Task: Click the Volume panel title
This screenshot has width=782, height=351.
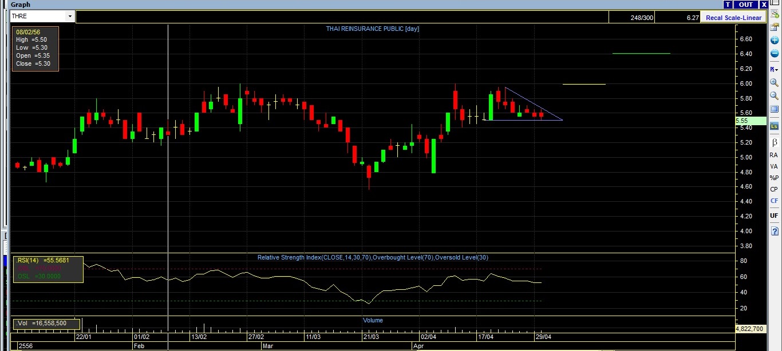Action: (x=373, y=320)
